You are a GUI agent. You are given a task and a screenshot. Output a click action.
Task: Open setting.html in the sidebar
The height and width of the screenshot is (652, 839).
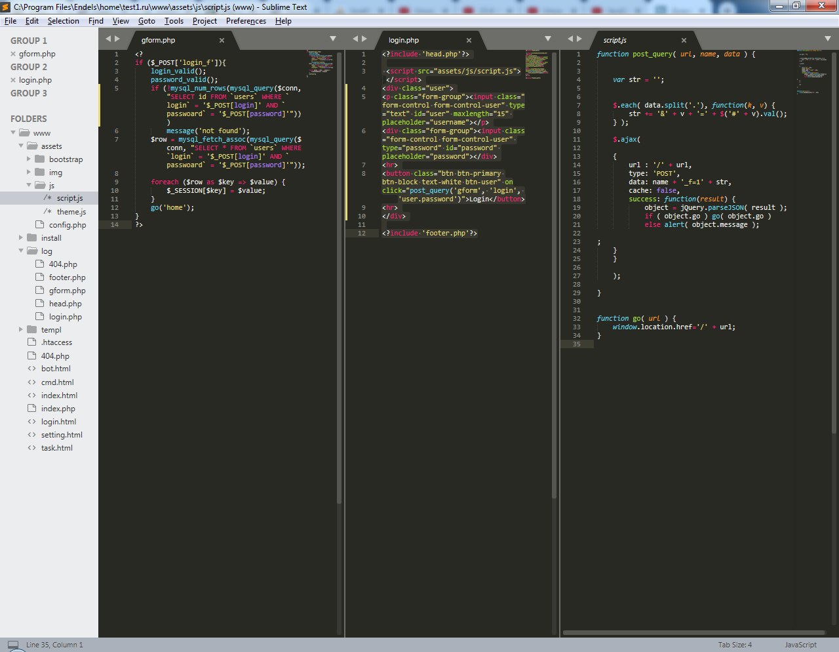pos(62,435)
